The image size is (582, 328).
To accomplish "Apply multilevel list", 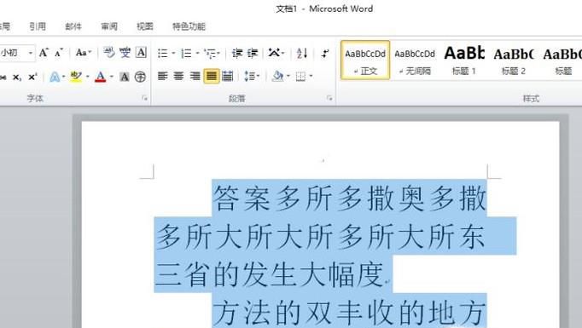I will pos(212,54).
